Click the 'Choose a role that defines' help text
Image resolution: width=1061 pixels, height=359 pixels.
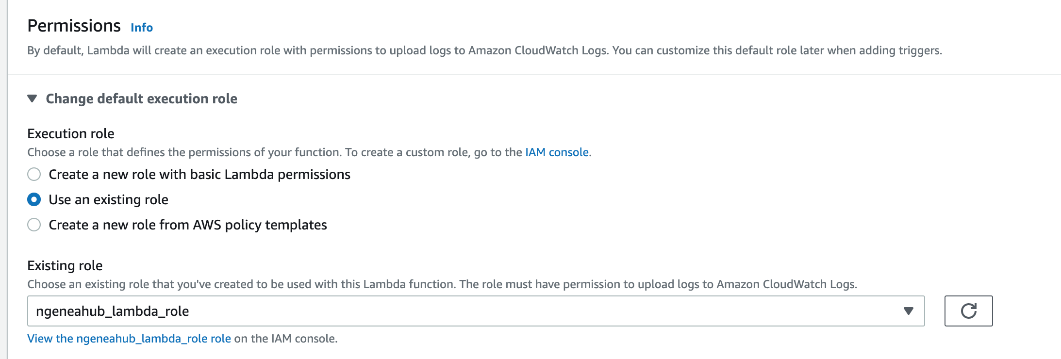[x=274, y=152]
